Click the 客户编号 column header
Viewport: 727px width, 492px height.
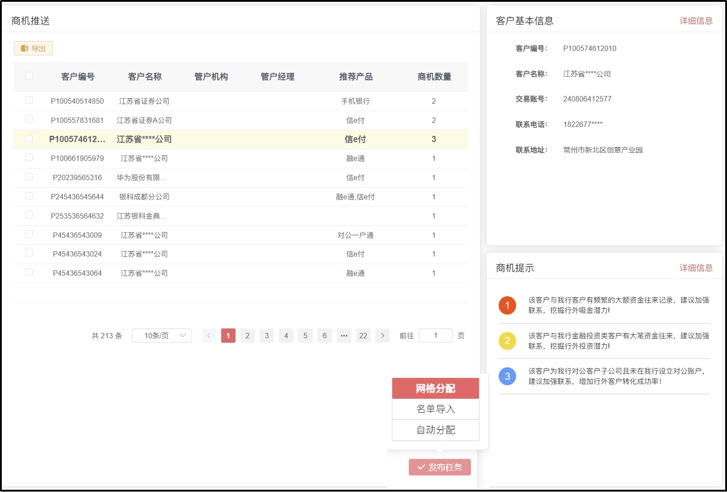(x=78, y=76)
